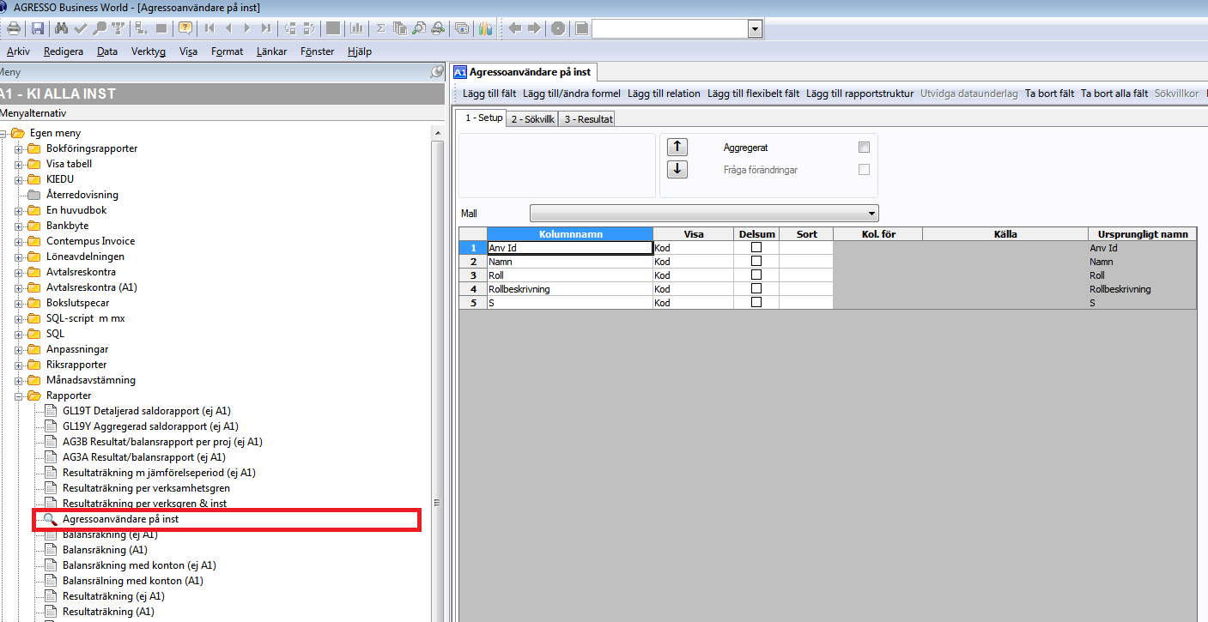Click the forward arrow toolbar icon
Viewport: 1208px width, 622px height.
click(x=534, y=28)
